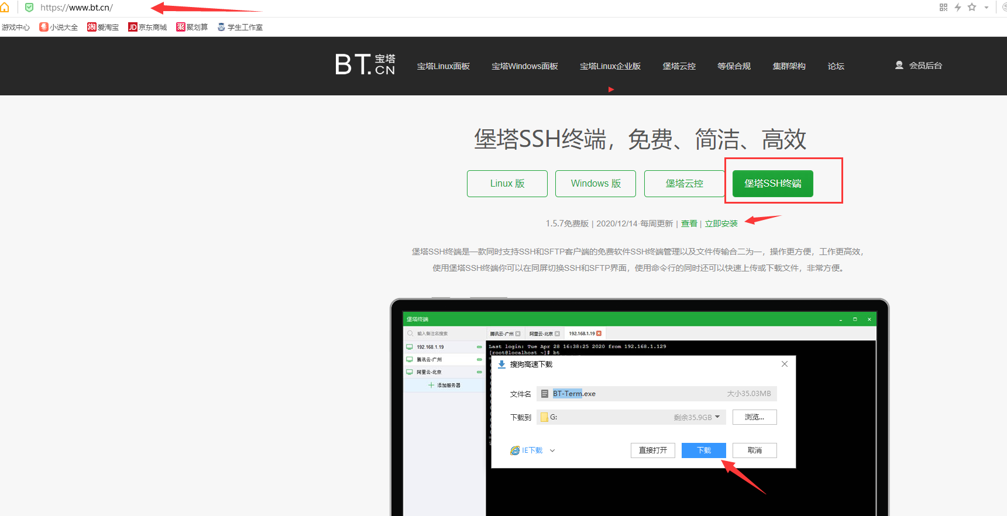Click the 1.5.7免费版 version text
This screenshot has width=1007, height=516.
pos(567,223)
